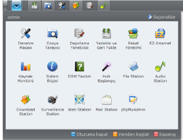
Task: Open Mail Station envelope icon
Action: (x=106, y=100)
